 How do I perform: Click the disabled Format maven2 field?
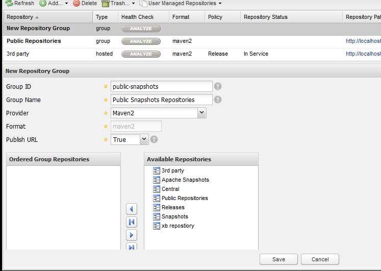click(136, 127)
